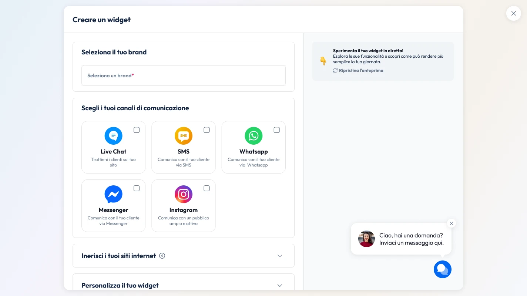Dismiss the chat greeting message popup
This screenshot has width=527, height=296.
452,223
